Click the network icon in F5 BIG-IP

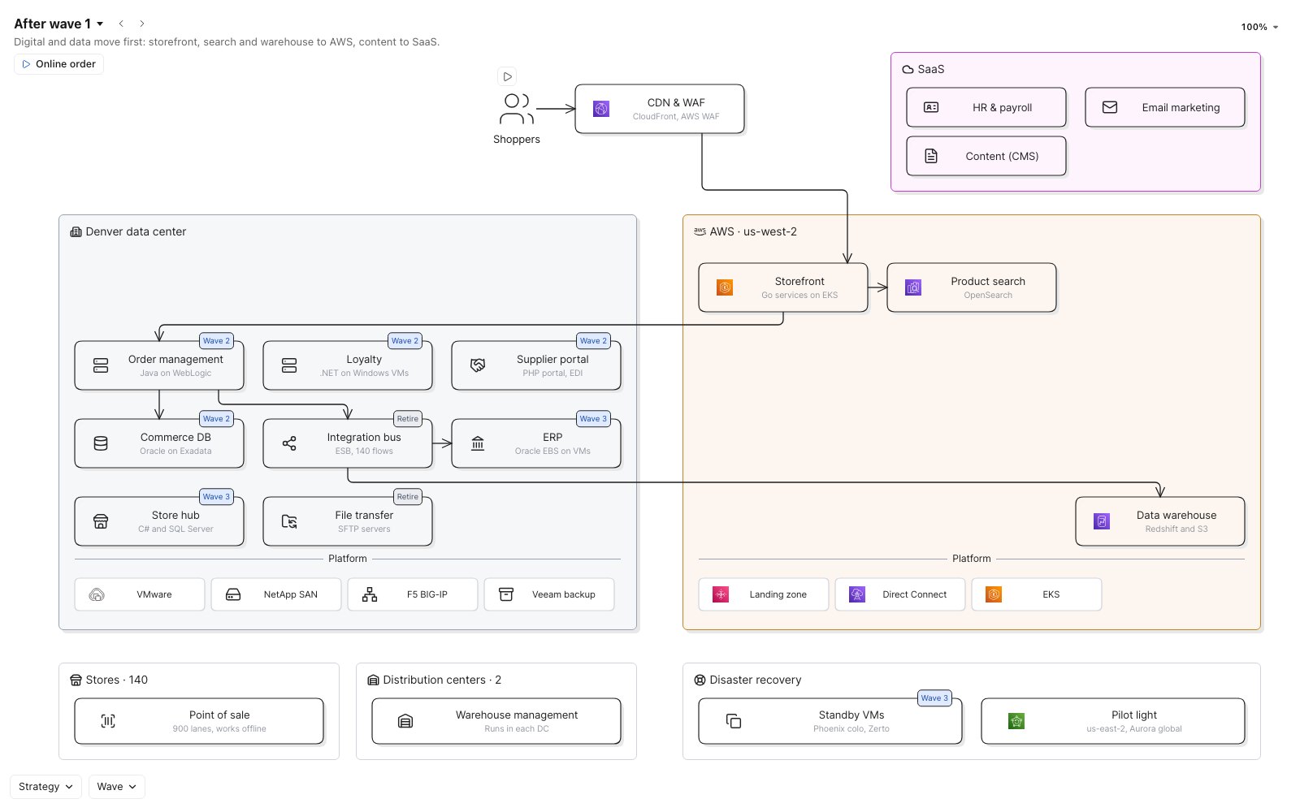[370, 594]
